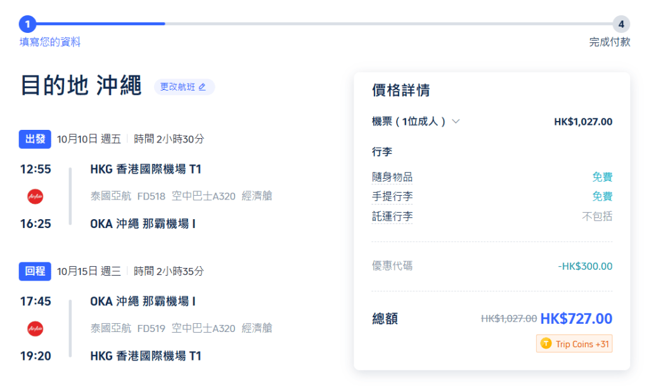Click the 隨身物品 personal item label
This screenshot has width=649, height=389.
tap(392, 177)
